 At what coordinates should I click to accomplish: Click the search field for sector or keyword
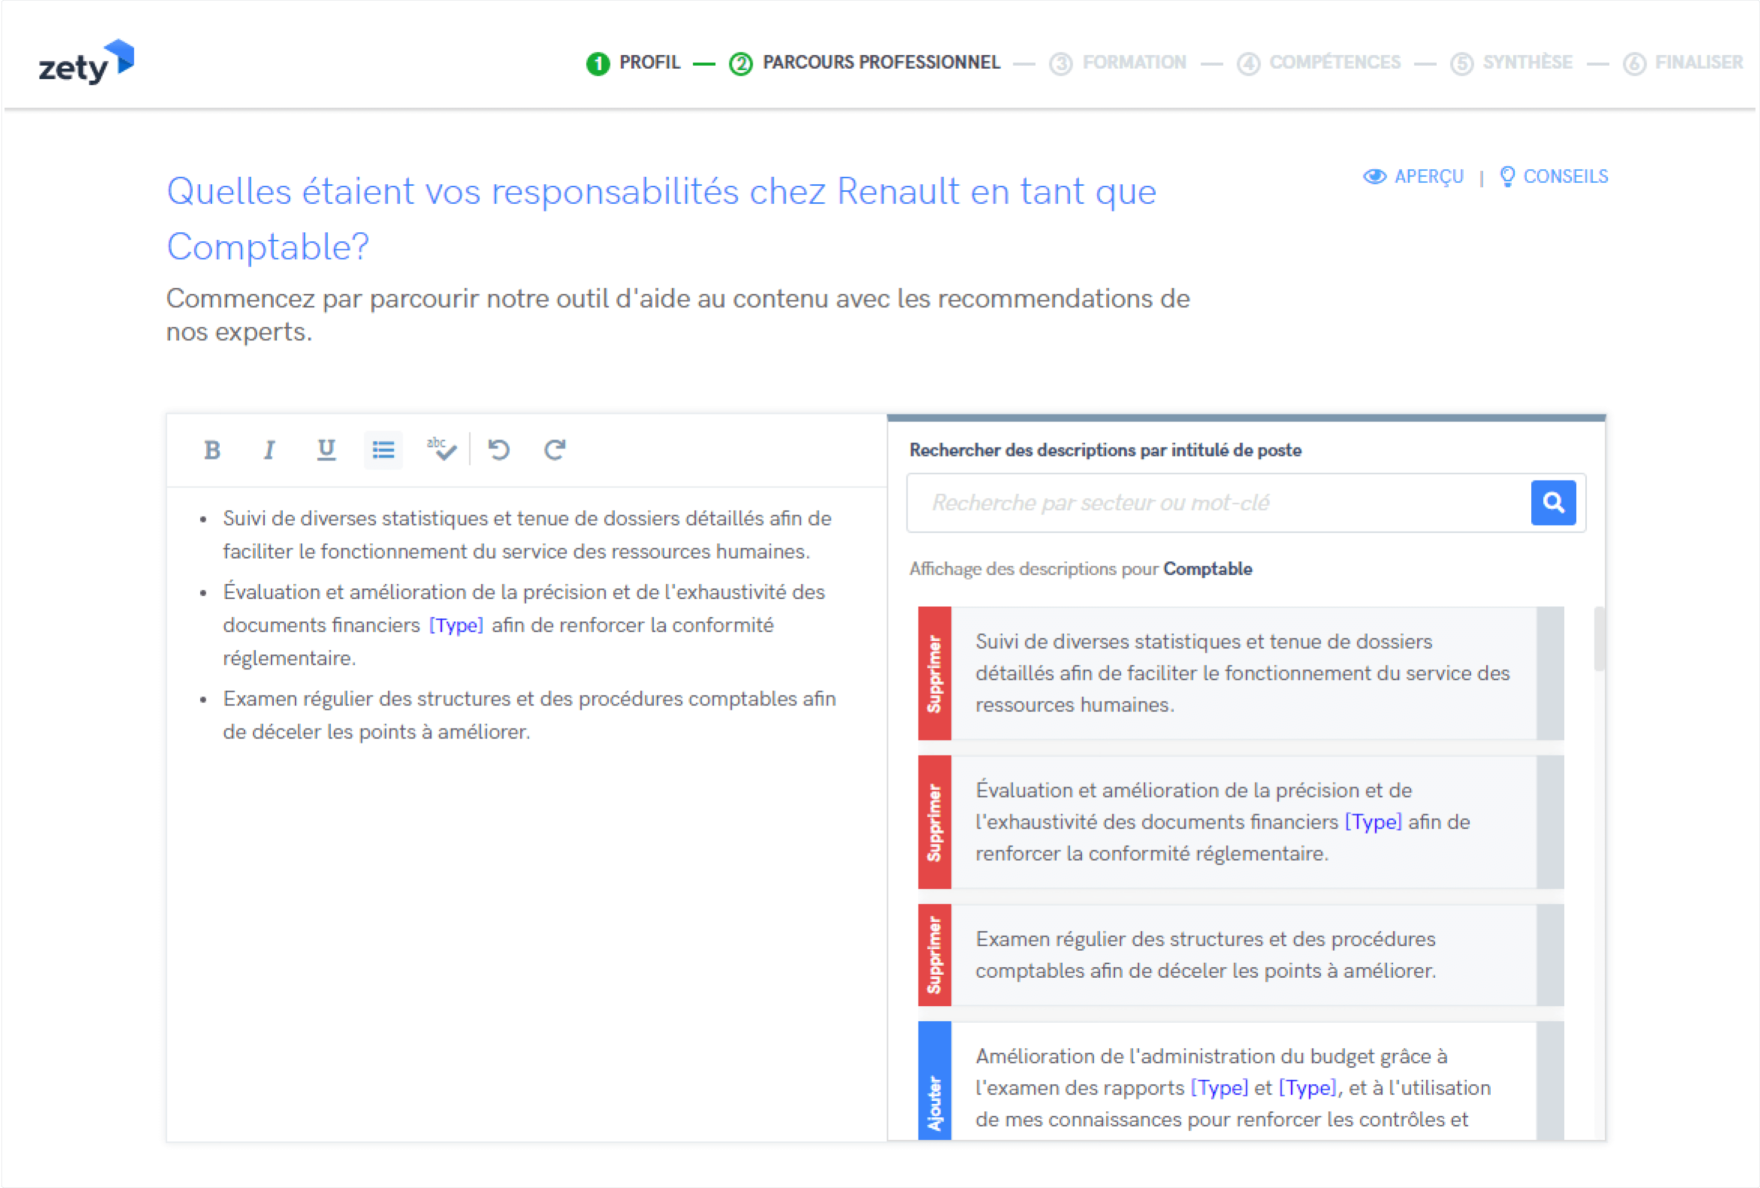(x=1212, y=502)
